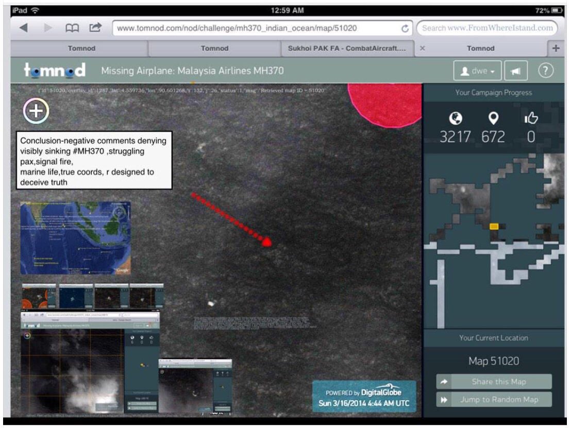Tap the share icon in Safari toolbar
The height and width of the screenshot is (428, 571).
[95, 27]
